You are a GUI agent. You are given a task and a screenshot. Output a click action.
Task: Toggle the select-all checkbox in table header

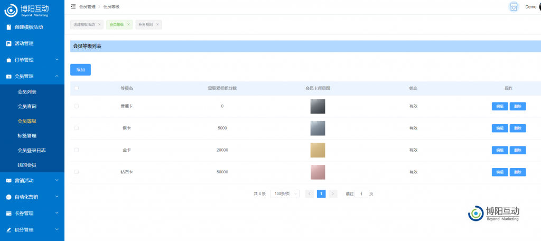77,88
